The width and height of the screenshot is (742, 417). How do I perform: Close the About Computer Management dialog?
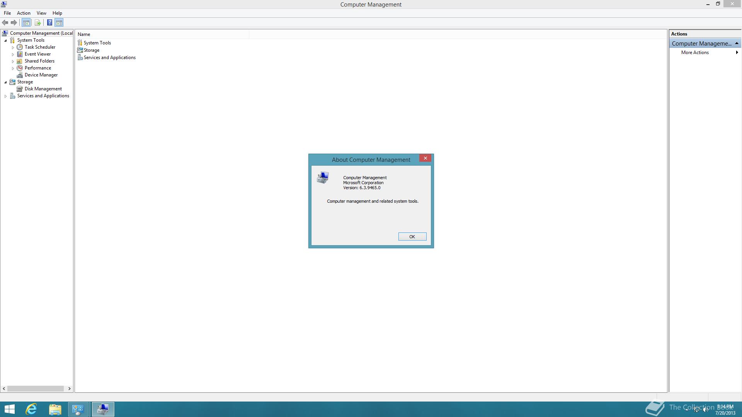[x=425, y=158]
